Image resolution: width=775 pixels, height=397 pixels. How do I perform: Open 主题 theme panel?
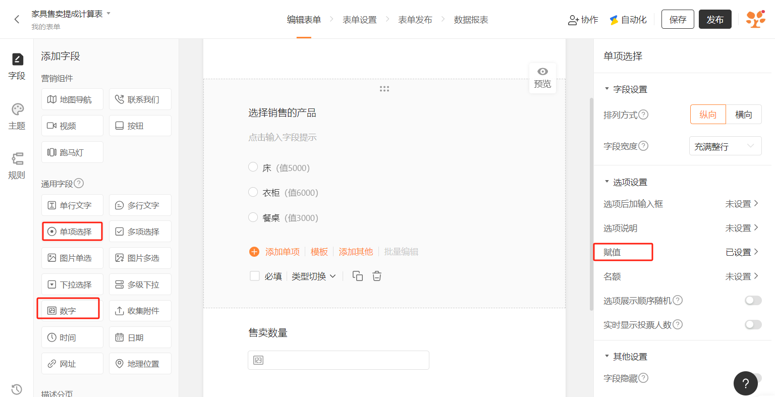click(x=17, y=117)
